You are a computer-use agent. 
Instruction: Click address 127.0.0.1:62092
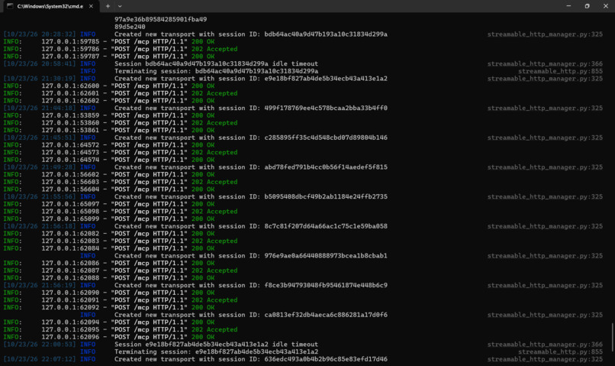pyautogui.click(x=70, y=307)
